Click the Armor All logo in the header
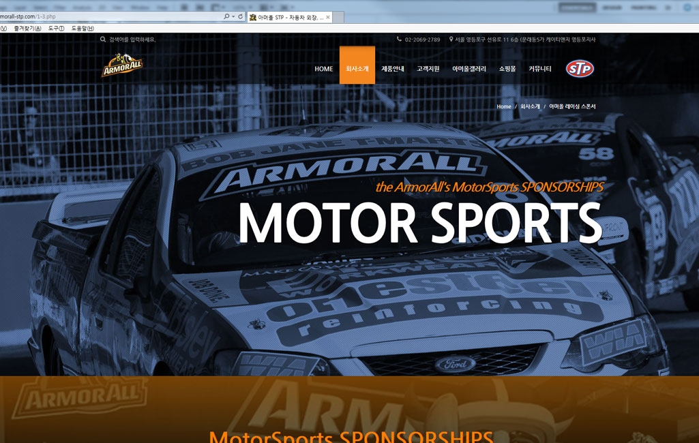 pyautogui.click(x=121, y=65)
